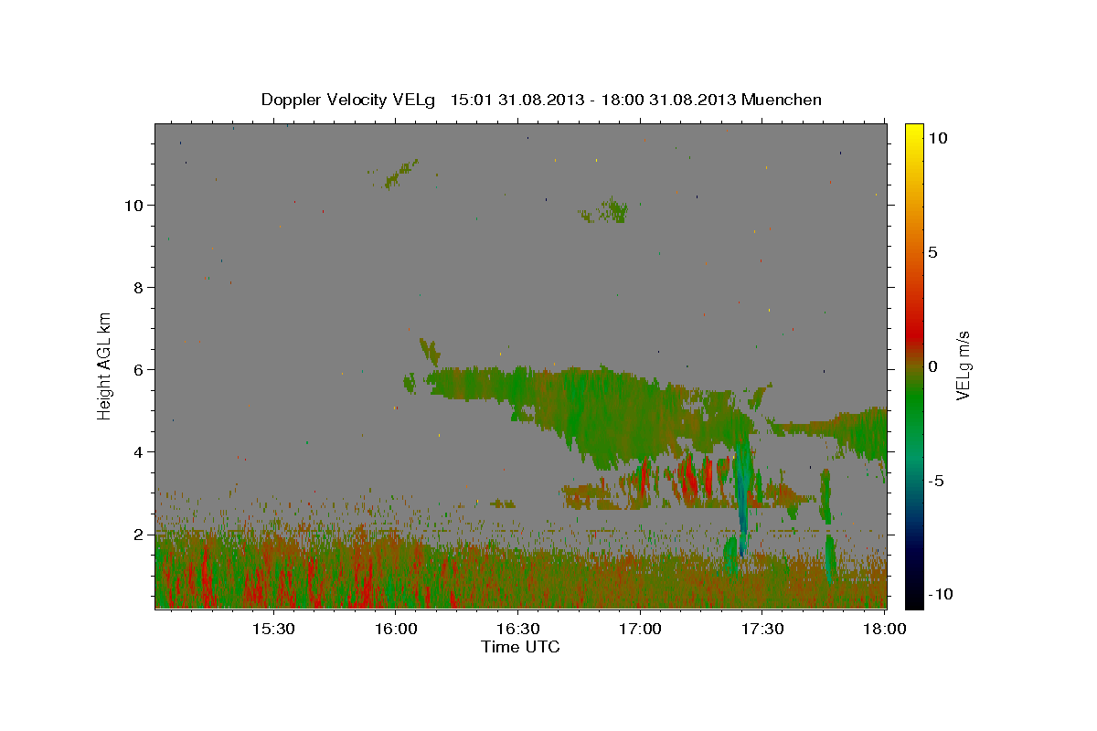
Task: Click the colorbar tick label 5
Action: [932, 252]
